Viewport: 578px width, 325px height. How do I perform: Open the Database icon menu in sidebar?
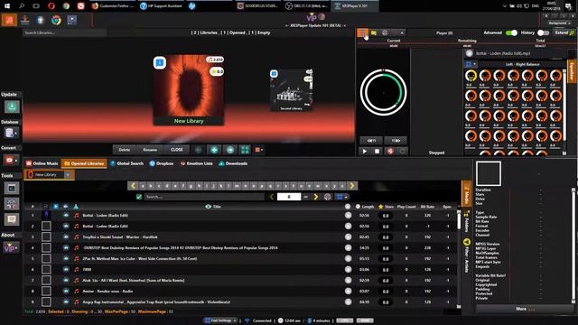click(12, 133)
